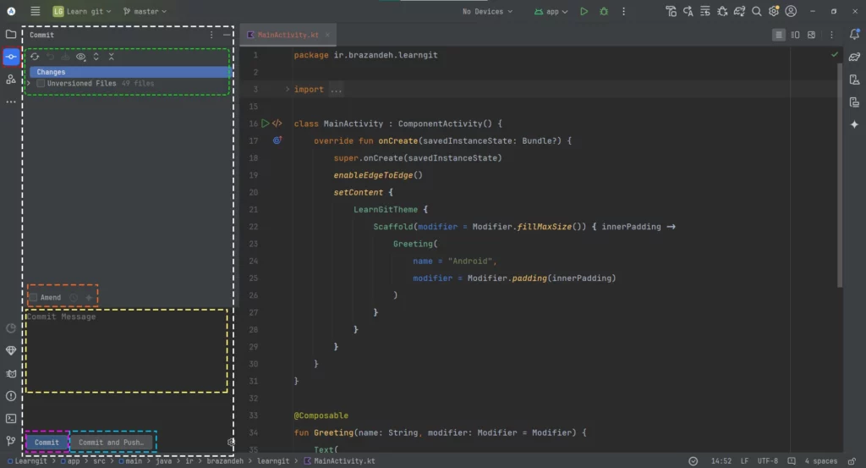The width and height of the screenshot is (866, 468).
Task: Open the main hamburger menu
Action: (x=35, y=11)
